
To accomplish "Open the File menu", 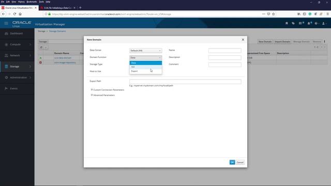I will [3, 2].
